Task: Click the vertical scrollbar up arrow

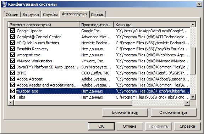Action: pyautogui.click(x=193, y=24)
